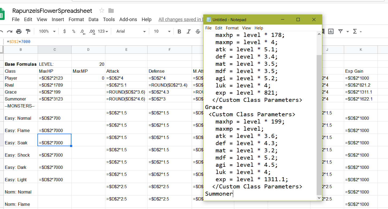Viewport: 388px width, 209px height.
Task: Select column D header
Action: [88, 49]
